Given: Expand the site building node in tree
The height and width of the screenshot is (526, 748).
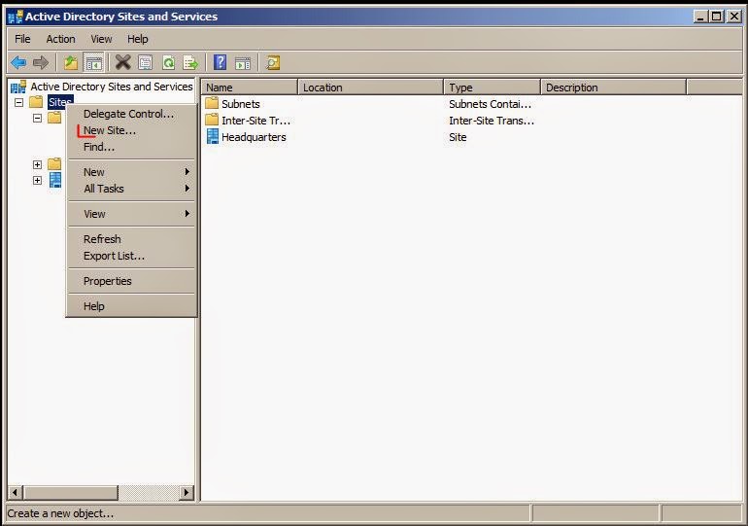Looking at the screenshot, I should coord(37,181).
